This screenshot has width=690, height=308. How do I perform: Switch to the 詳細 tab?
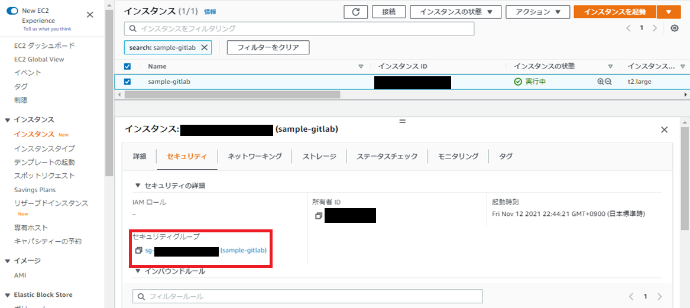click(140, 155)
